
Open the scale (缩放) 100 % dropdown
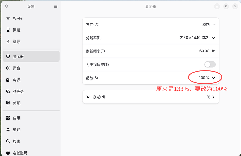point(207,78)
